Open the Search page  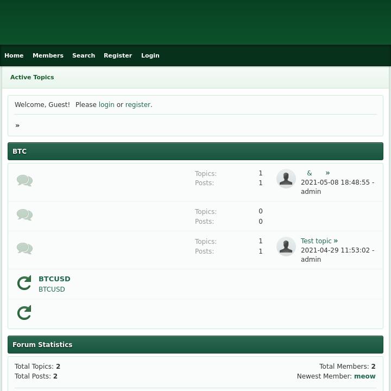84,55
